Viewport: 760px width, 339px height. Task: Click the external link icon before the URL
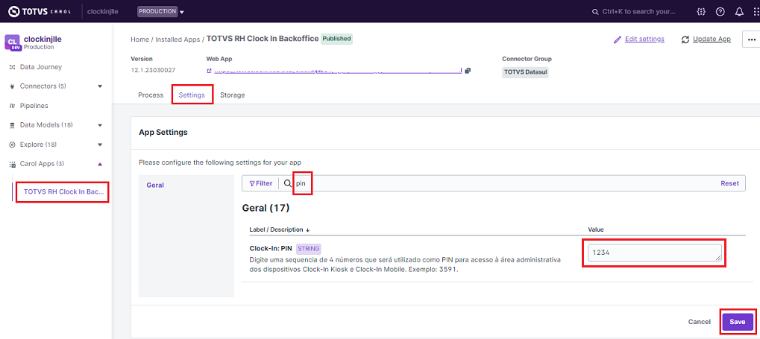click(x=209, y=71)
